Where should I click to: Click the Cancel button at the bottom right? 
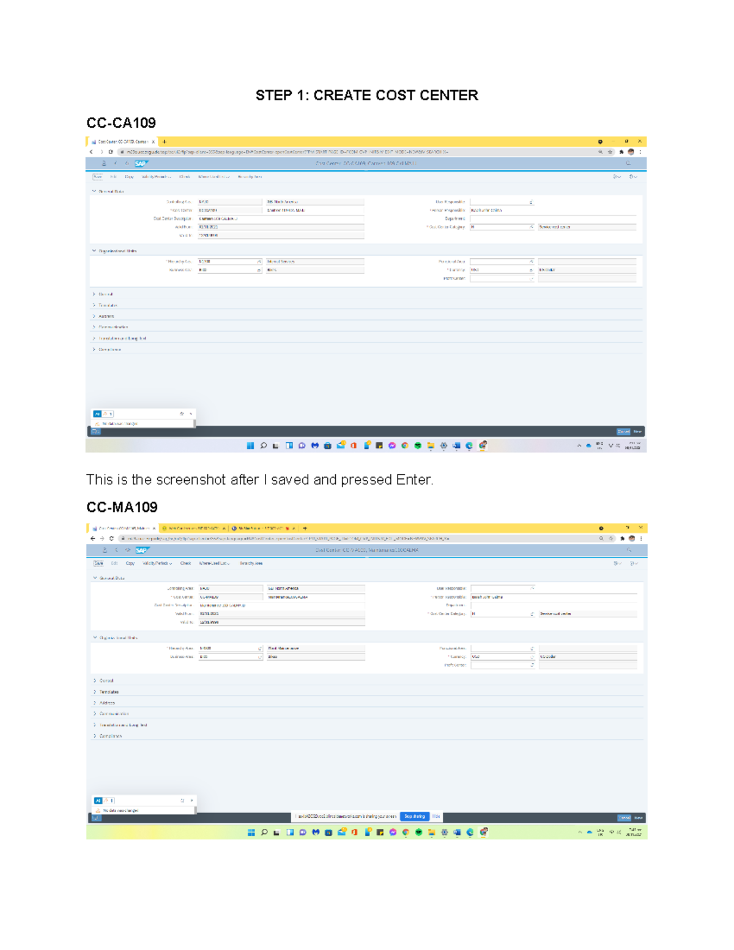pyautogui.click(x=625, y=816)
